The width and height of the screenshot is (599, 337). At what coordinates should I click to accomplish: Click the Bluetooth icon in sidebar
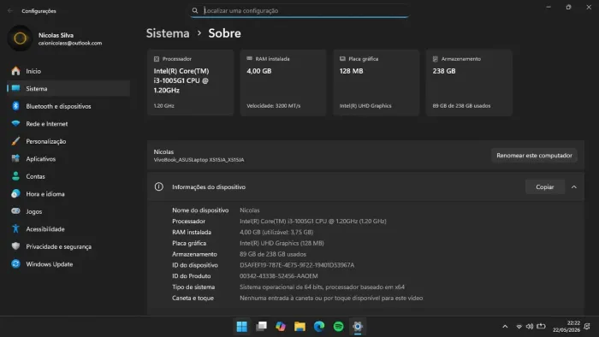tap(15, 106)
